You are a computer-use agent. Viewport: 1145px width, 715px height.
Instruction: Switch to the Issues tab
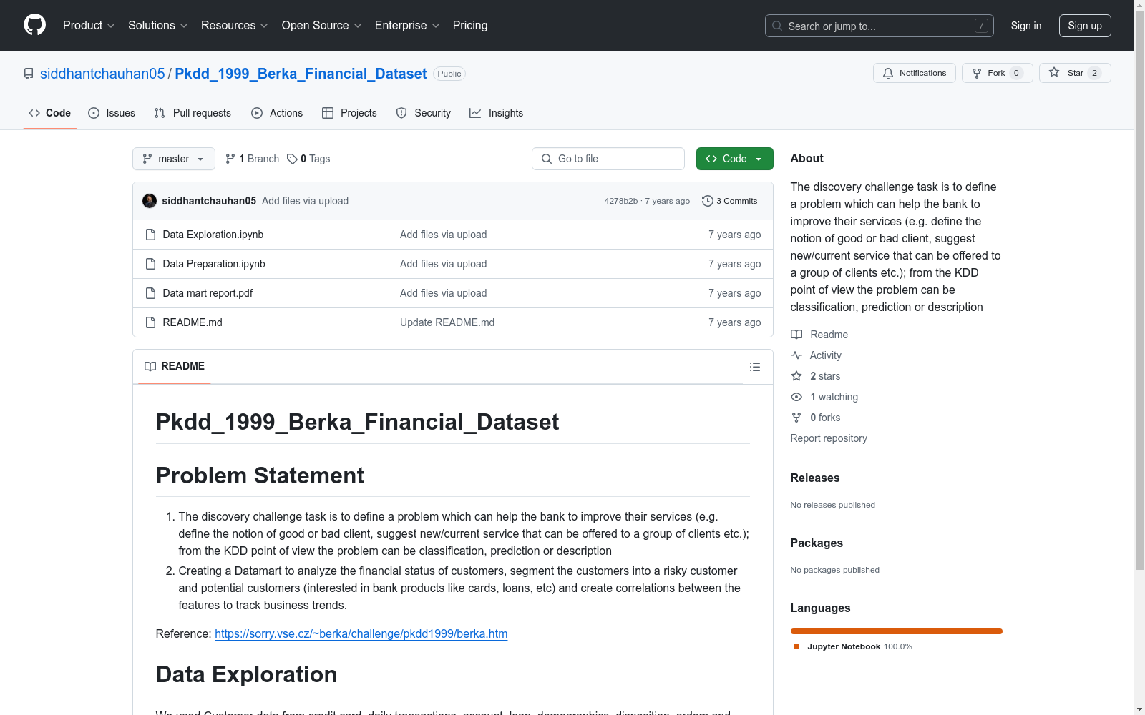tap(112, 113)
